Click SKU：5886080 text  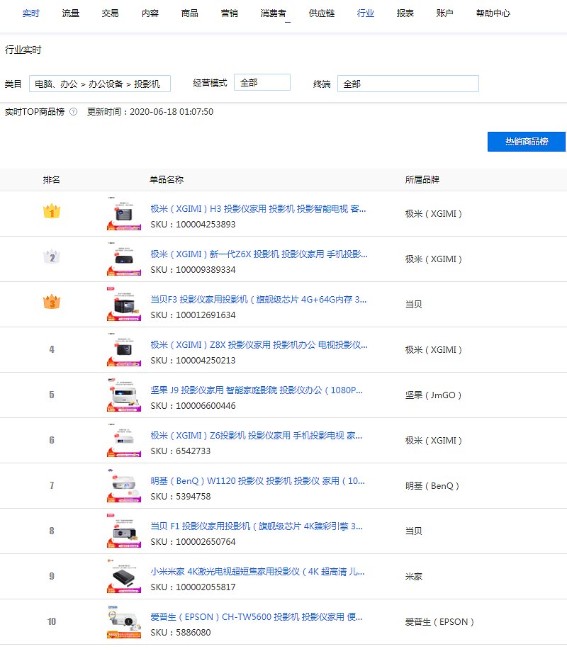(x=181, y=633)
